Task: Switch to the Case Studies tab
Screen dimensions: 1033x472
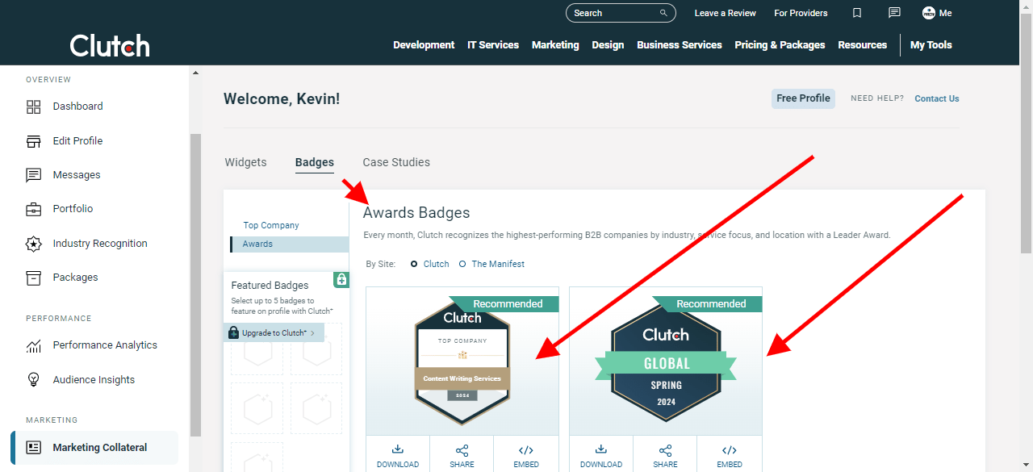Action: (x=396, y=162)
